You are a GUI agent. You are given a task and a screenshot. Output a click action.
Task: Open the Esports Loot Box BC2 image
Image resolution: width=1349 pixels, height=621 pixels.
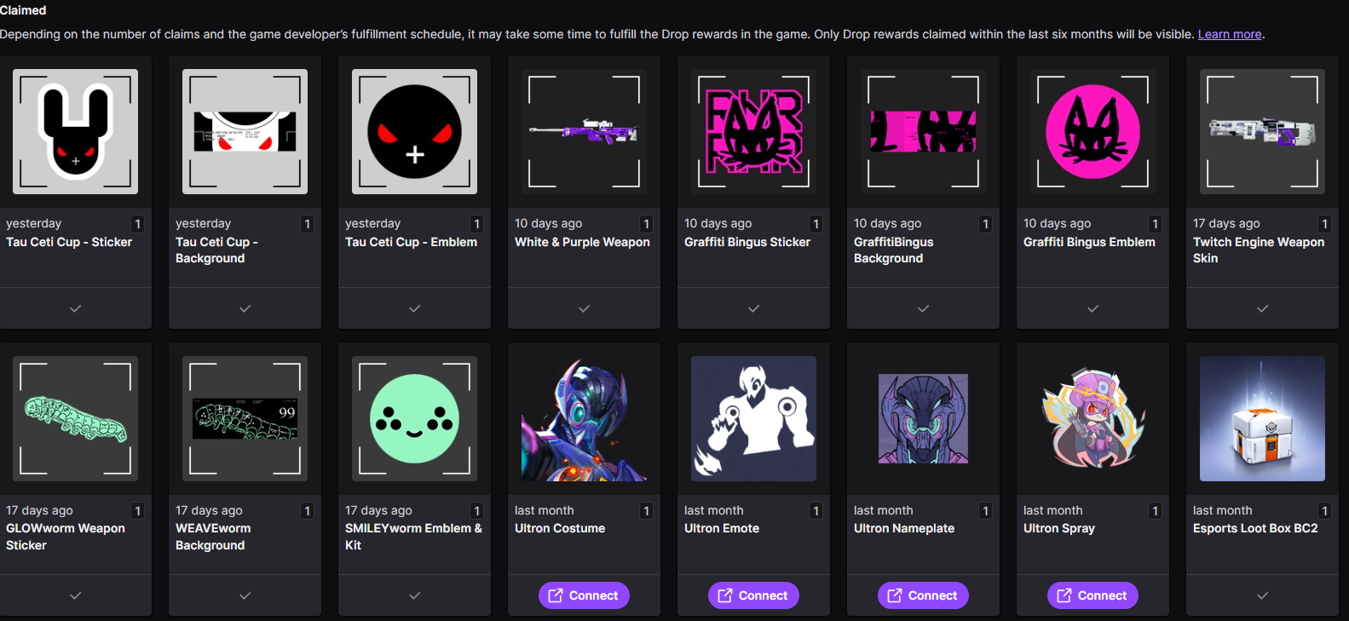[1262, 418]
